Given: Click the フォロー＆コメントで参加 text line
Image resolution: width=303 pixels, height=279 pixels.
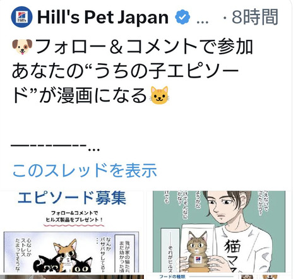Looking at the screenshot, I should 143,47.
